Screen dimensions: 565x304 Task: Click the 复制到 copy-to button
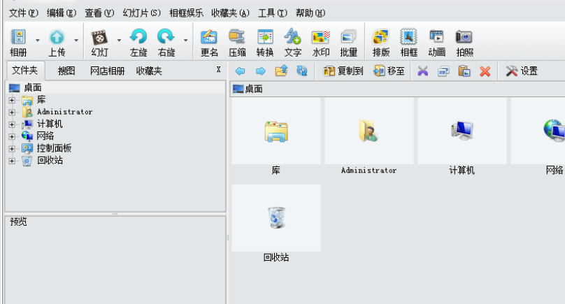tap(343, 71)
